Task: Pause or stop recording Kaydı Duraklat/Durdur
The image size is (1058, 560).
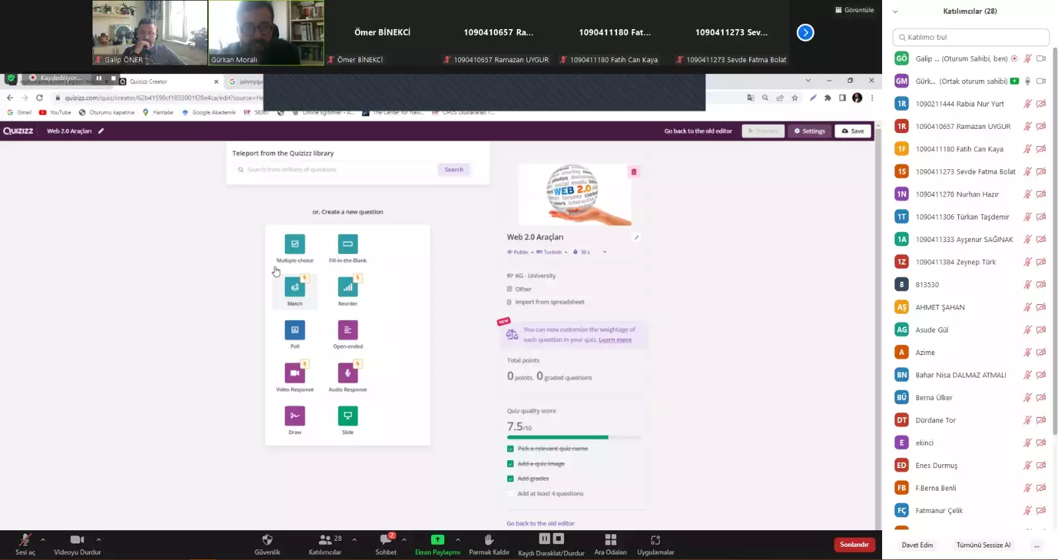Action: [551, 545]
